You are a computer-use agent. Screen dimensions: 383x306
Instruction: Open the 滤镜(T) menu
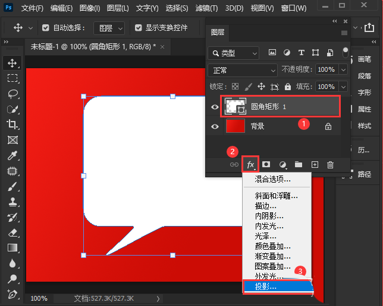pyautogui.click(x=206, y=8)
